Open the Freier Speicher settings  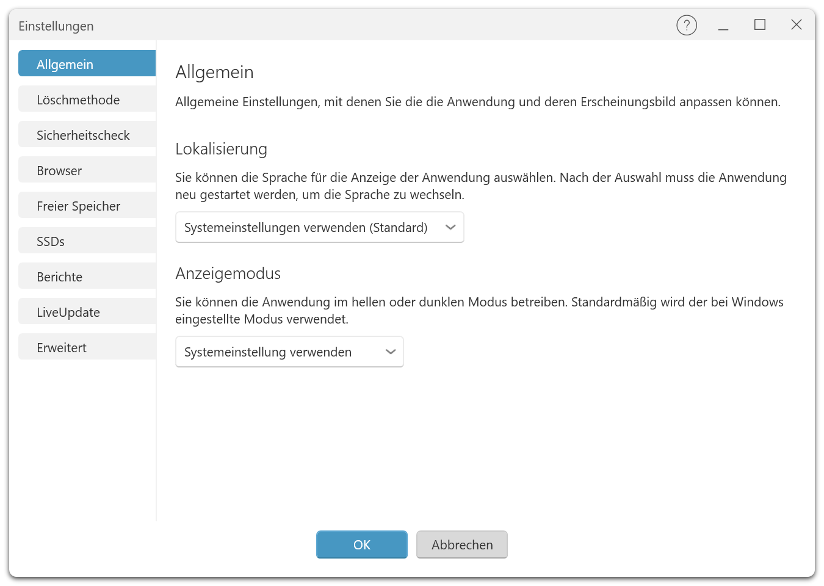click(x=87, y=206)
